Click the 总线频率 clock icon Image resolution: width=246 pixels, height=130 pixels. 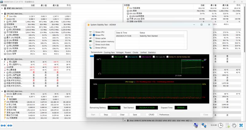point(5,24)
